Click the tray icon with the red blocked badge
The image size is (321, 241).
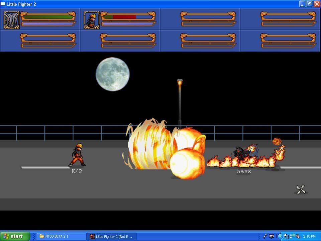click(298, 236)
